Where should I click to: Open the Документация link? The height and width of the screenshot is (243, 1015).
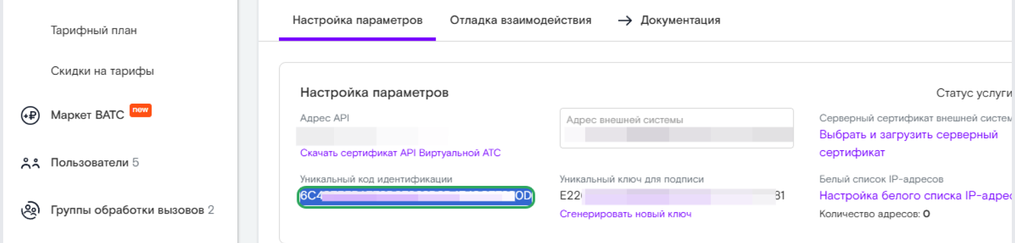coord(680,21)
